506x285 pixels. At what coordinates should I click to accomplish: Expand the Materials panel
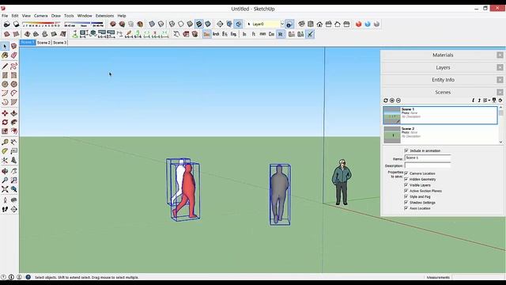tap(443, 55)
